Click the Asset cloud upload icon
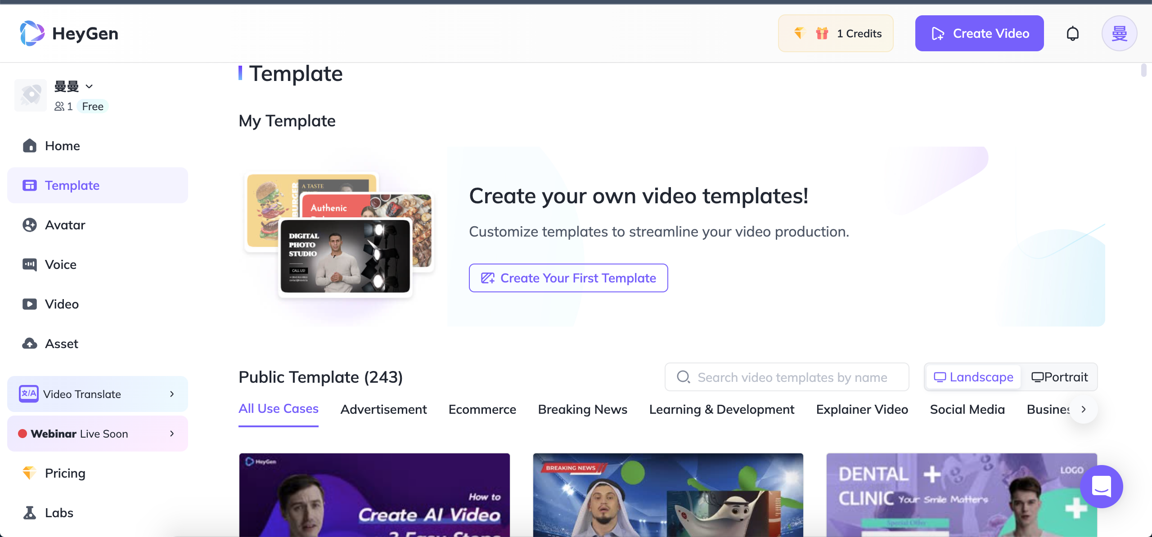 pyautogui.click(x=30, y=344)
